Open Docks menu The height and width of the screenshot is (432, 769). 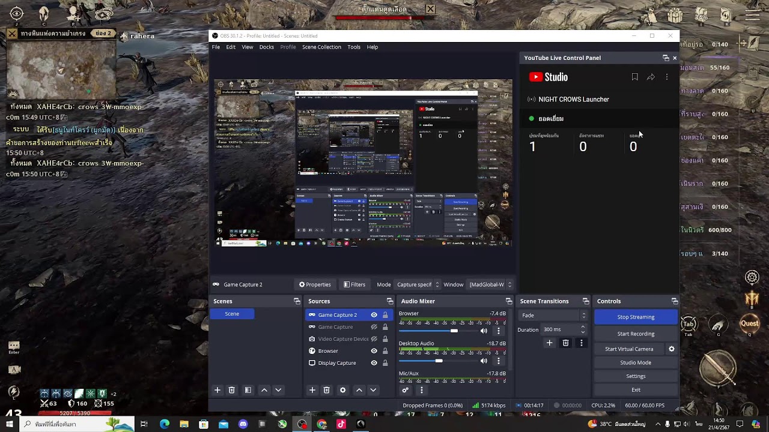point(266,47)
